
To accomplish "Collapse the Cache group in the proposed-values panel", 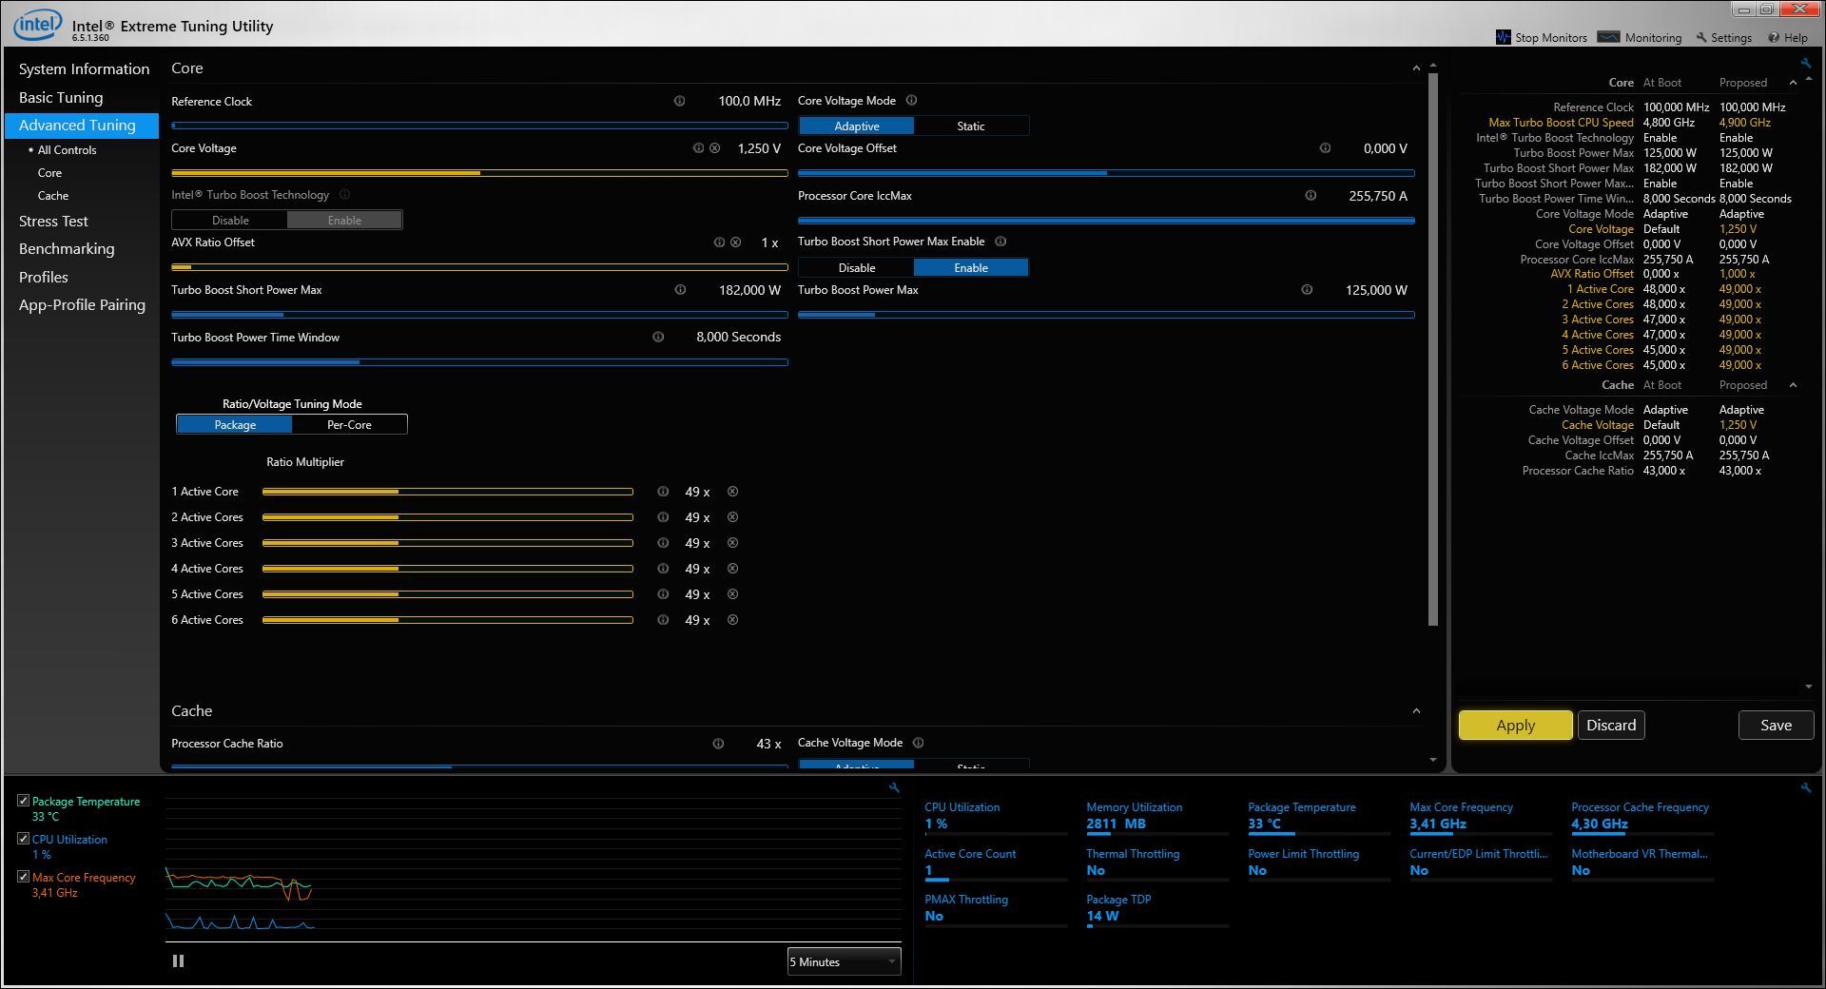I will [x=1793, y=385].
